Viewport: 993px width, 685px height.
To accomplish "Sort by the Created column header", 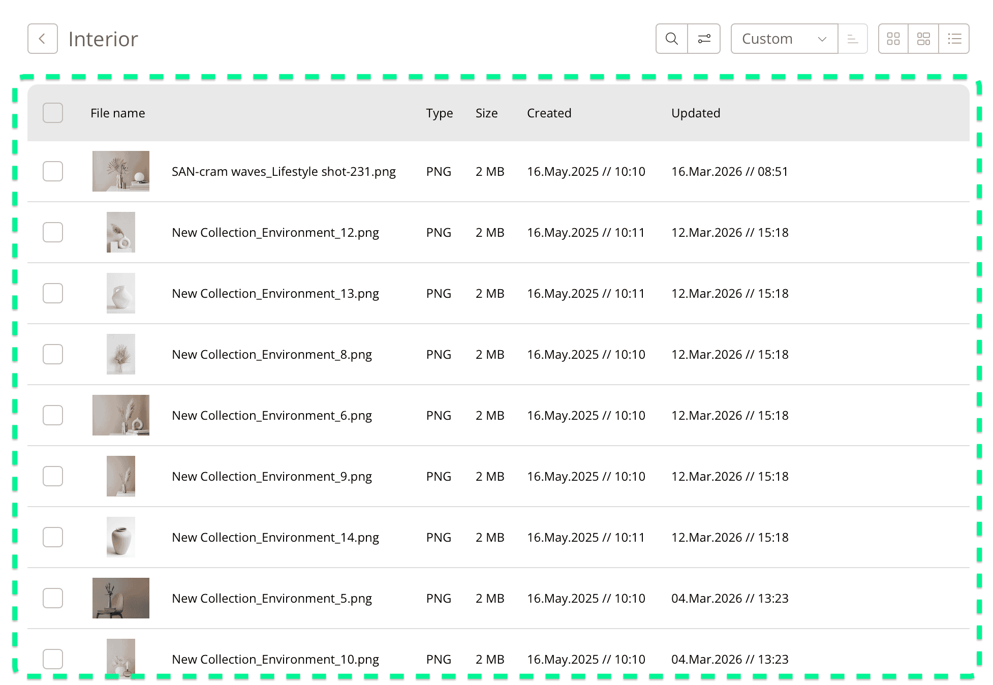I will (x=549, y=113).
